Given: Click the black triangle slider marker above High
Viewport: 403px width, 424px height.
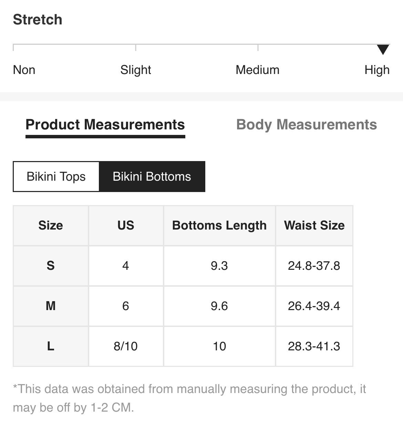Looking at the screenshot, I should coord(383,50).
